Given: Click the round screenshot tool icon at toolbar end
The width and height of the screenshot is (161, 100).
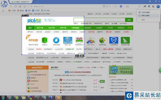Looking at the screenshot, I should (158, 6).
